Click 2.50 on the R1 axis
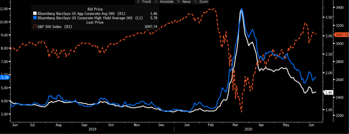This screenshot has height=134, width=349. click(x=329, y=54)
